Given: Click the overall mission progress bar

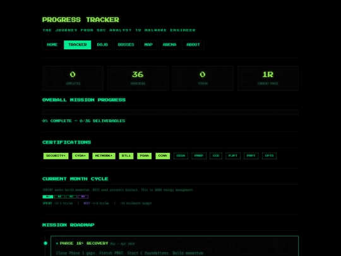Looking at the screenshot, I should 170,113.
